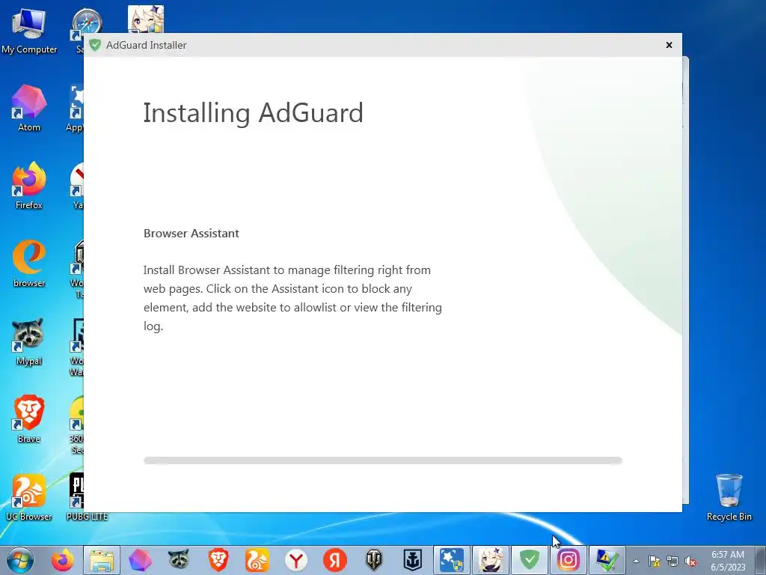This screenshot has width=766, height=575.
Task: Select the UC Browser desktop shortcut
Action: click(29, 497)
